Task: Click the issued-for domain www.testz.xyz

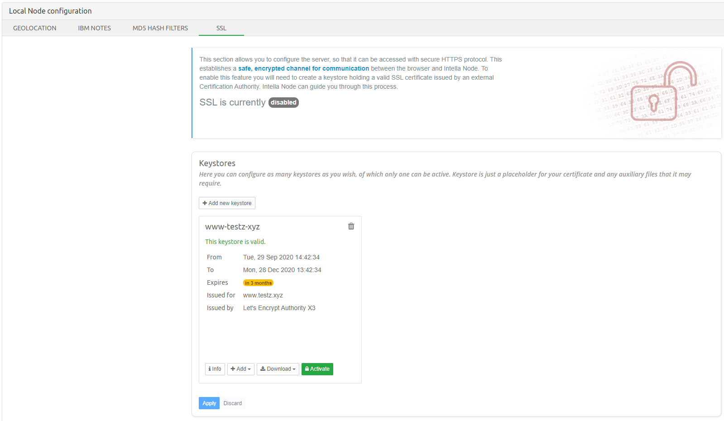Action: pos(263,295)
